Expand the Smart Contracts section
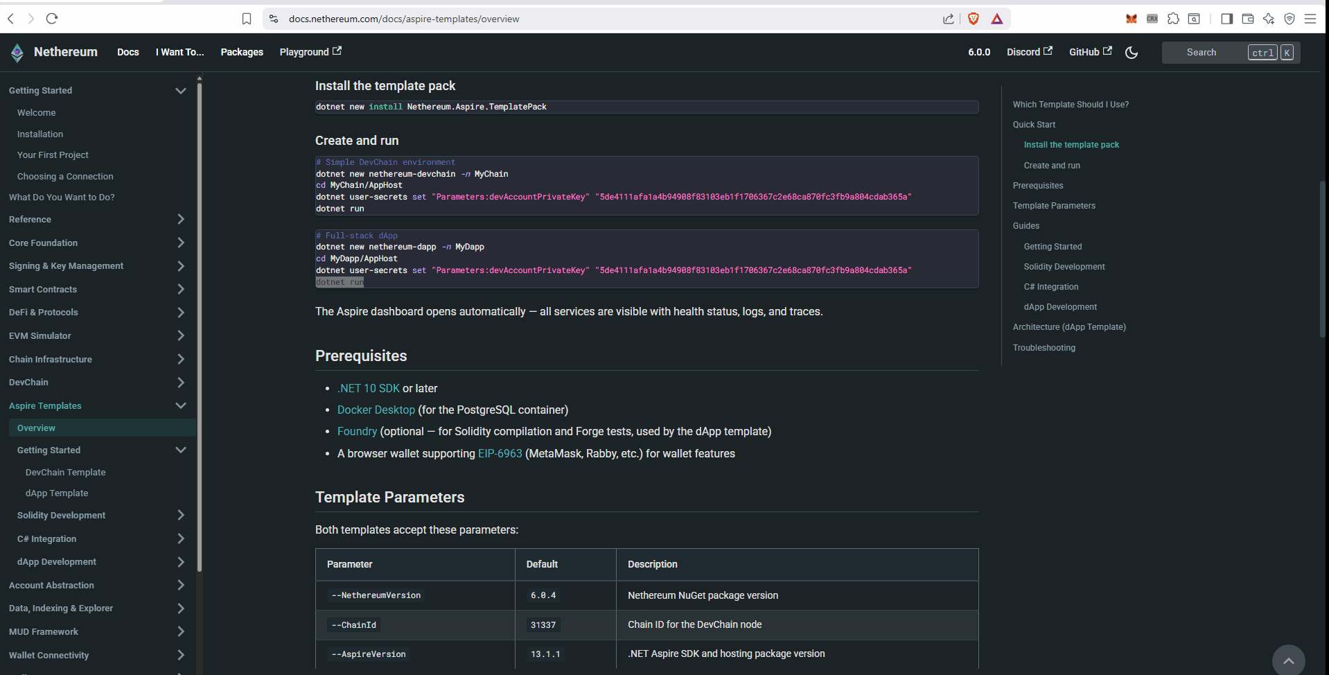This screenshot has width=1329, height=675. click(x=181, y=289)
